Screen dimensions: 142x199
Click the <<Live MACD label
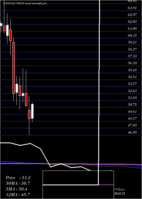120,192
